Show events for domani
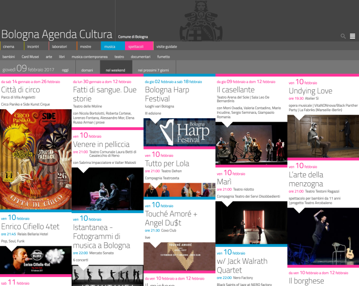This screenshot has width=359, height=286. [87, 71]
